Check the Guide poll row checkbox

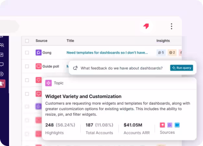(x=27, y=66)
